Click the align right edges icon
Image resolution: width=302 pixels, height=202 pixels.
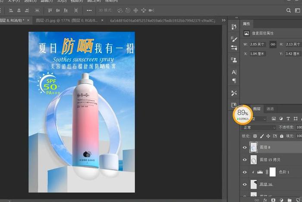27,10
